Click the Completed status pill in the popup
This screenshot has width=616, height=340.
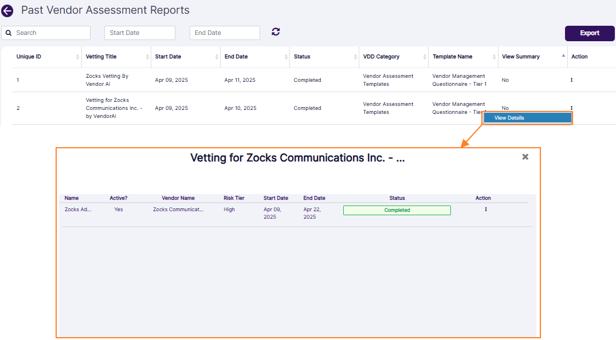(x=397, y=210)
